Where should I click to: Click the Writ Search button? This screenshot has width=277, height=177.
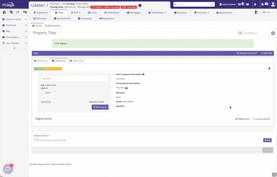click(x=100, y=107)
